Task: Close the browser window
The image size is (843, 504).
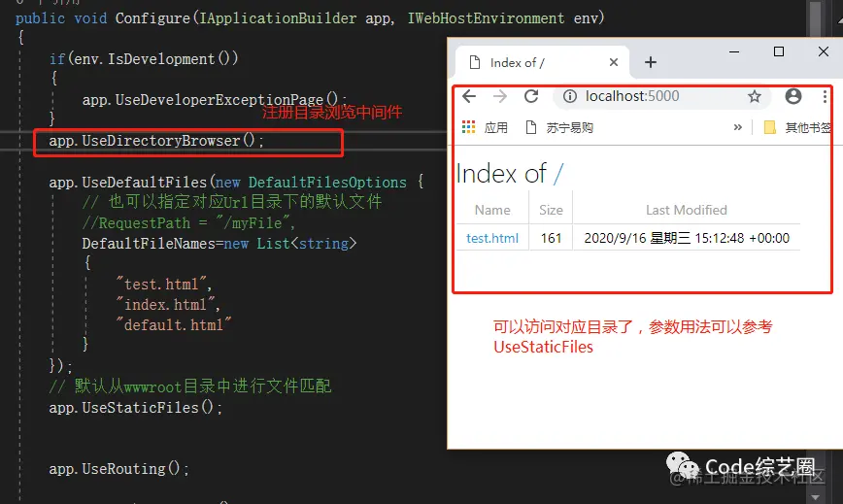Action: click(x=824, y=51)
